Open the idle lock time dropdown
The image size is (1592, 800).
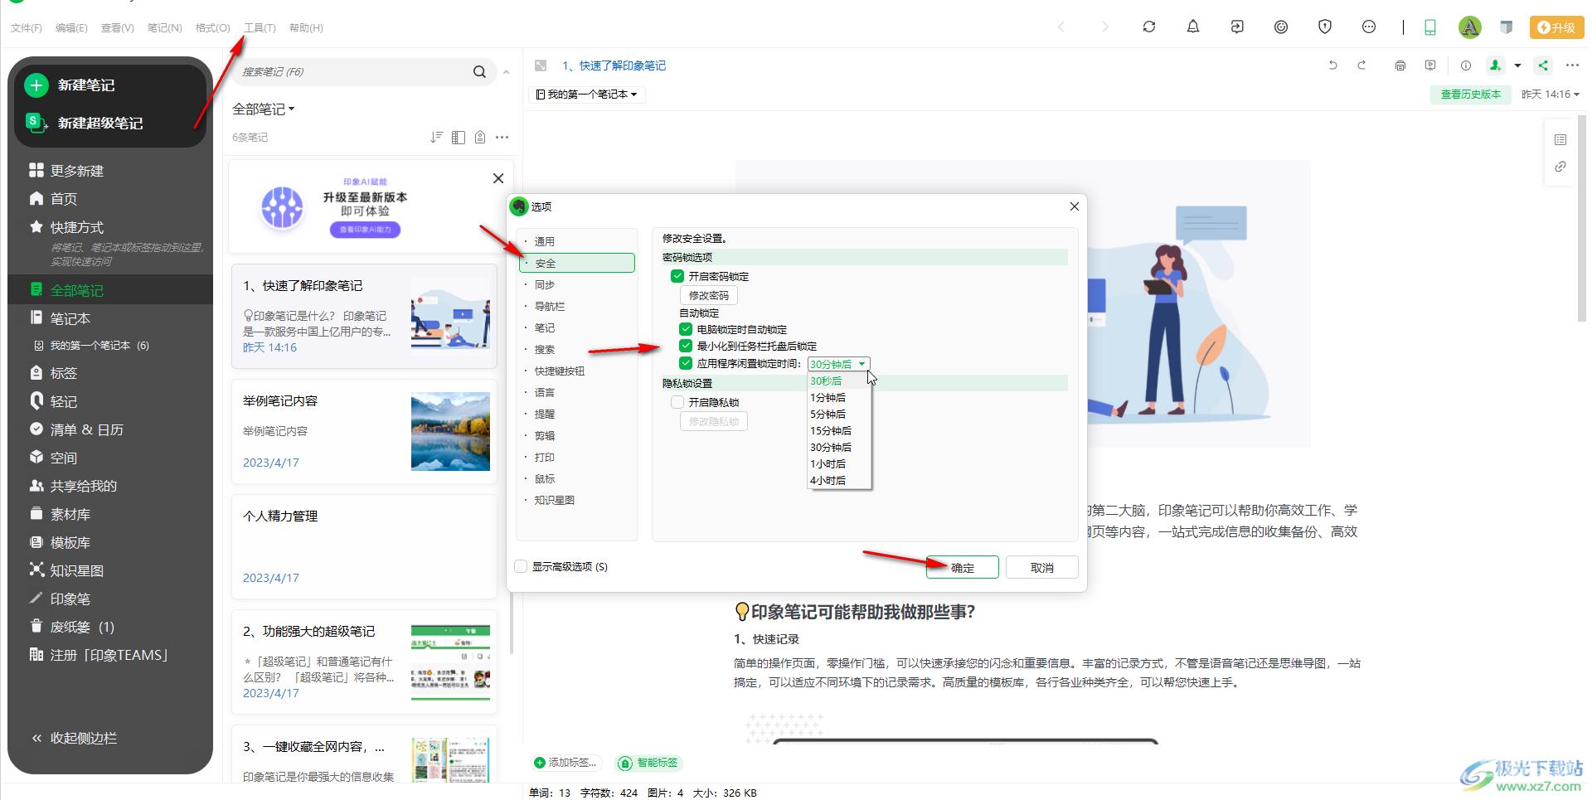pyautogui.click(x=838, y=364)
